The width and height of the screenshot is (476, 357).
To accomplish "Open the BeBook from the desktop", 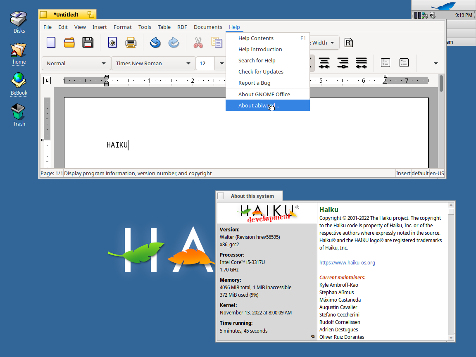I will (19, 81).
